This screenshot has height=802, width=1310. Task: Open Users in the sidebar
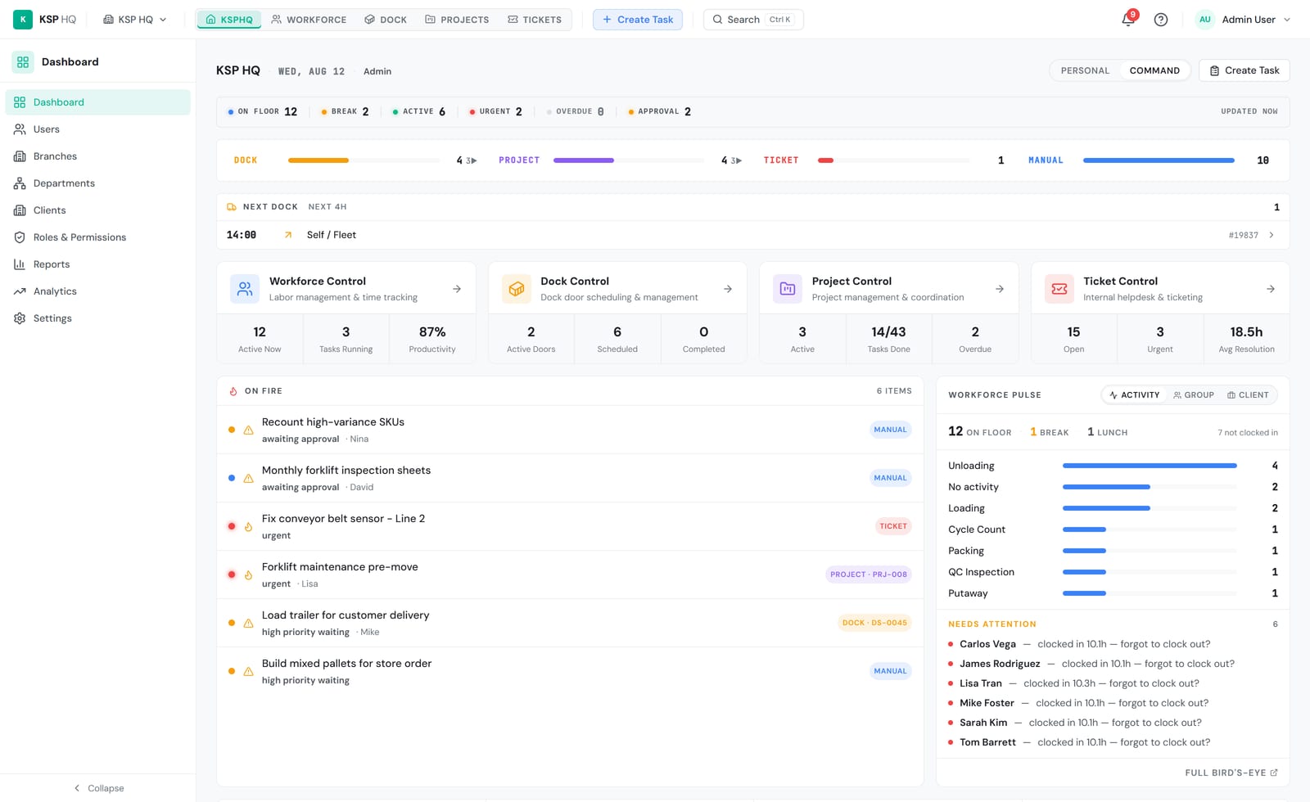click(97, 129)
